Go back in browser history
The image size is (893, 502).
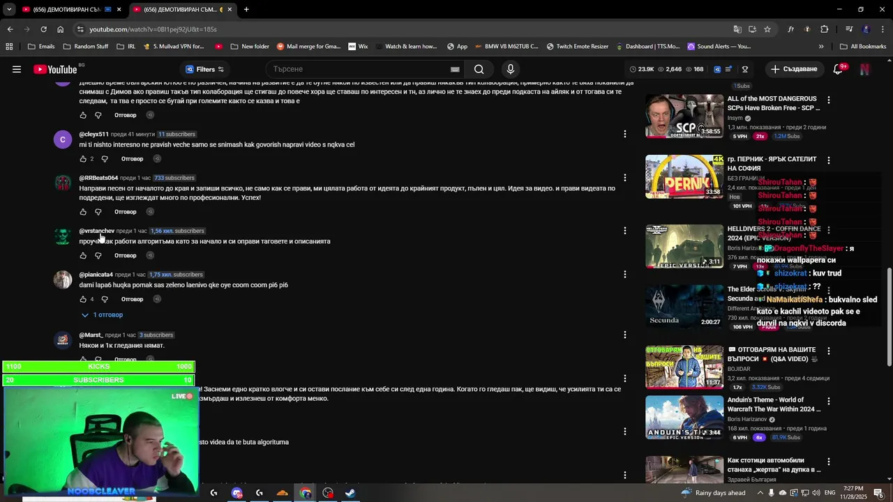(x=10, y=29)
